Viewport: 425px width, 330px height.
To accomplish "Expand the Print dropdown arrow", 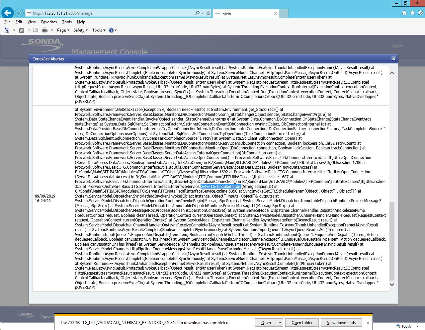I will 52,30.
